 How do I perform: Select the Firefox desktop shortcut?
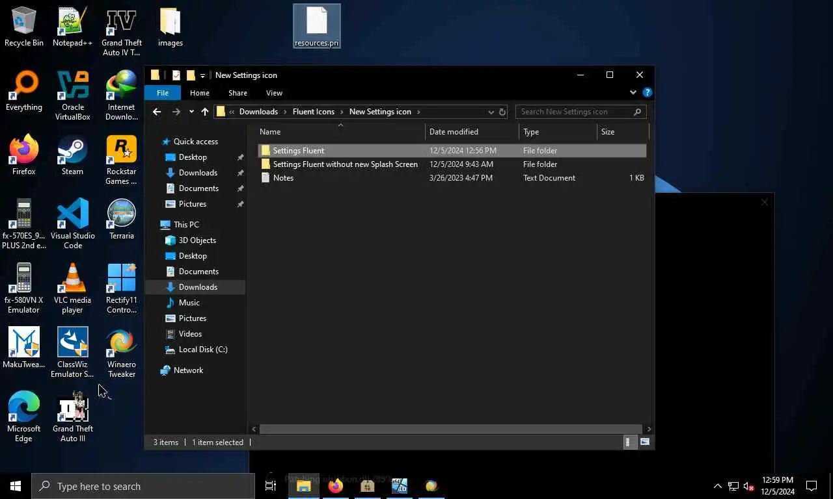pos(24,156)
